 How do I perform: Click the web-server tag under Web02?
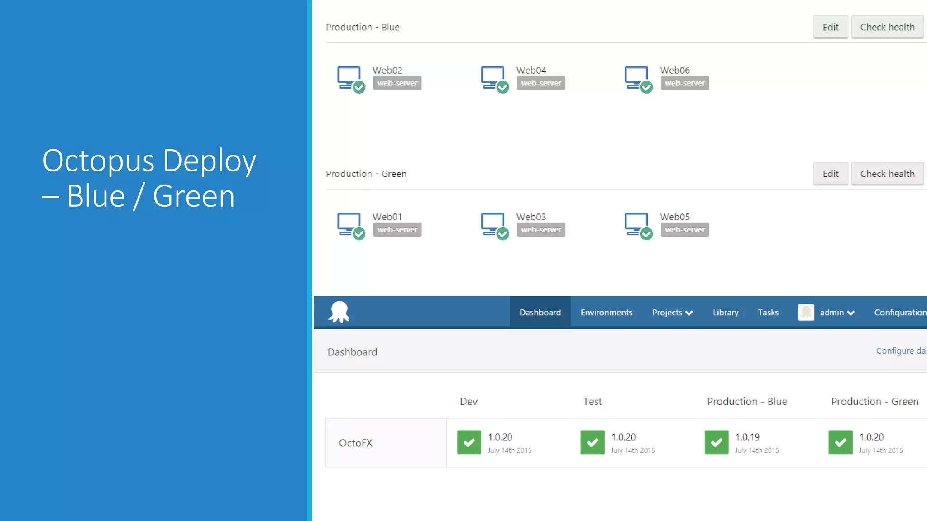click(x=397, y=83)
